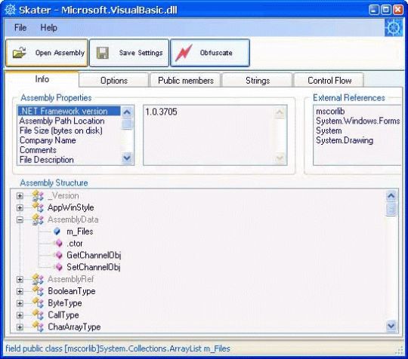Select the SetChannelObj method
Image resolution: width=408 pixels, height=359 pixels.
point(94,267)
